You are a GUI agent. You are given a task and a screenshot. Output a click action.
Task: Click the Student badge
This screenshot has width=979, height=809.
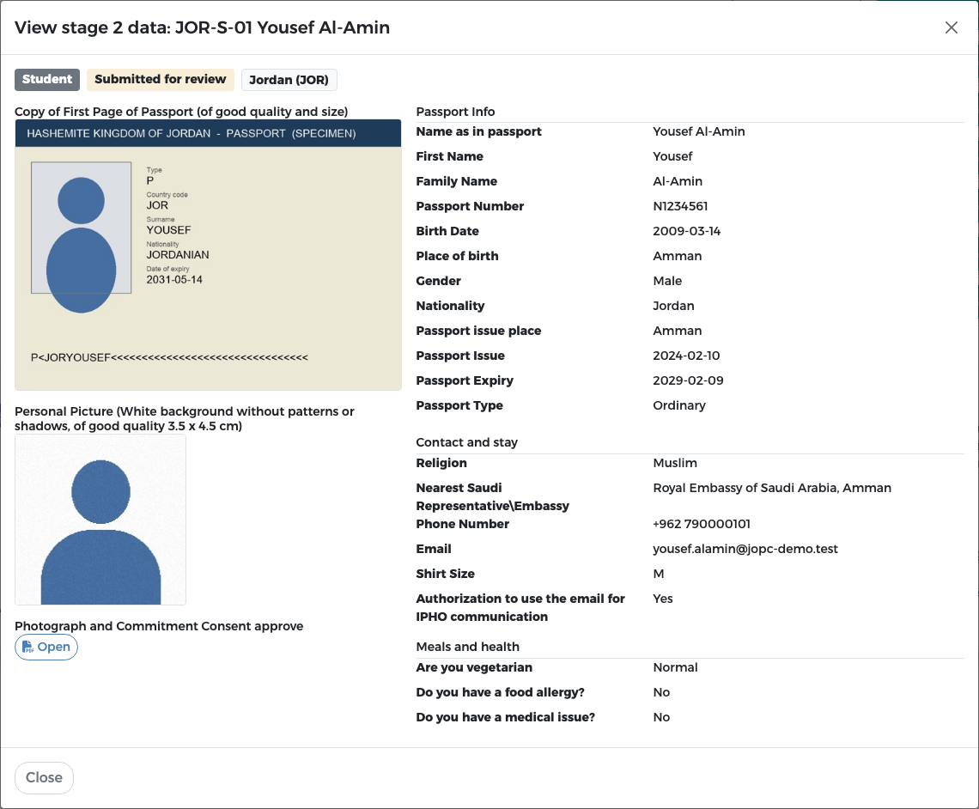pyautogui.click(x=47, y=79)
